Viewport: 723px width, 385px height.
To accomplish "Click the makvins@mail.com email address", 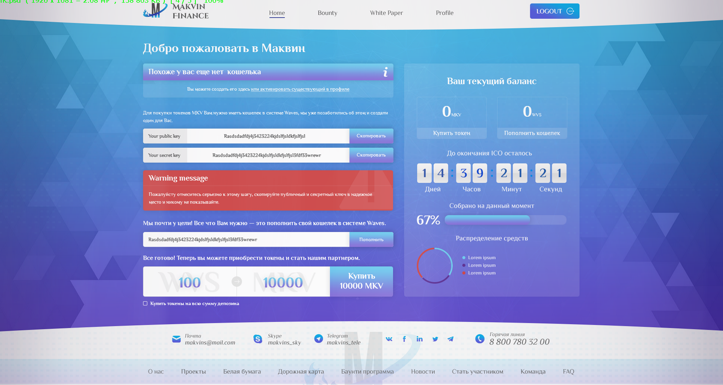I will [x=210, y=342].
